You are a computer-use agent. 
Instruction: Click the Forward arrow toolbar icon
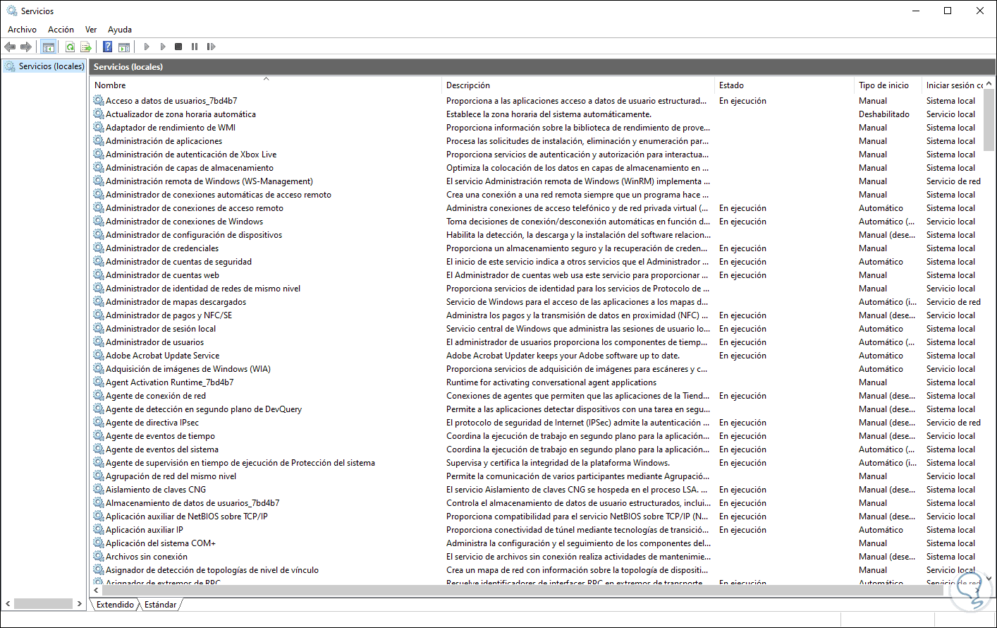click(x=26, y=47)
